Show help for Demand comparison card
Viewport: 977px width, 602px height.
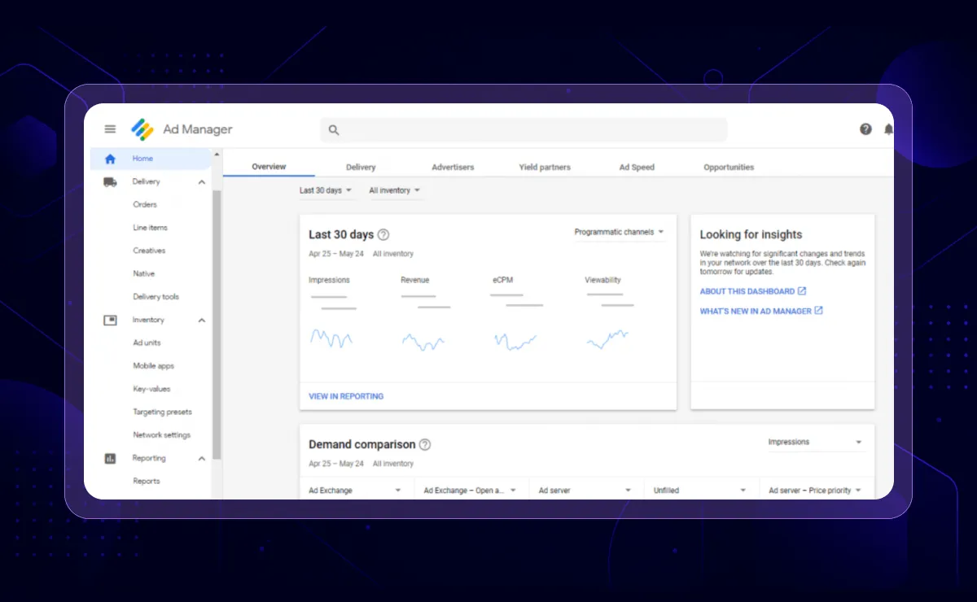click(x=425, y=445)
